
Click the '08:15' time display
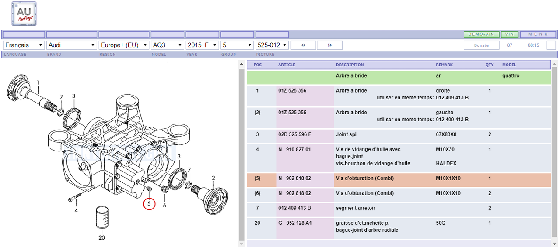[533, 45]
